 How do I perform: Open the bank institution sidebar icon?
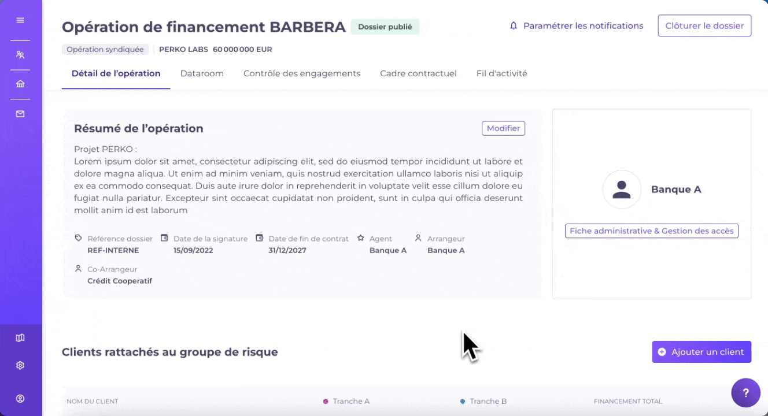click(x=20, y=84)
